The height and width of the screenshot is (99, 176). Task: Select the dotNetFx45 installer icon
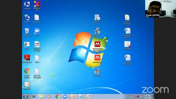[x=97, y=32]
